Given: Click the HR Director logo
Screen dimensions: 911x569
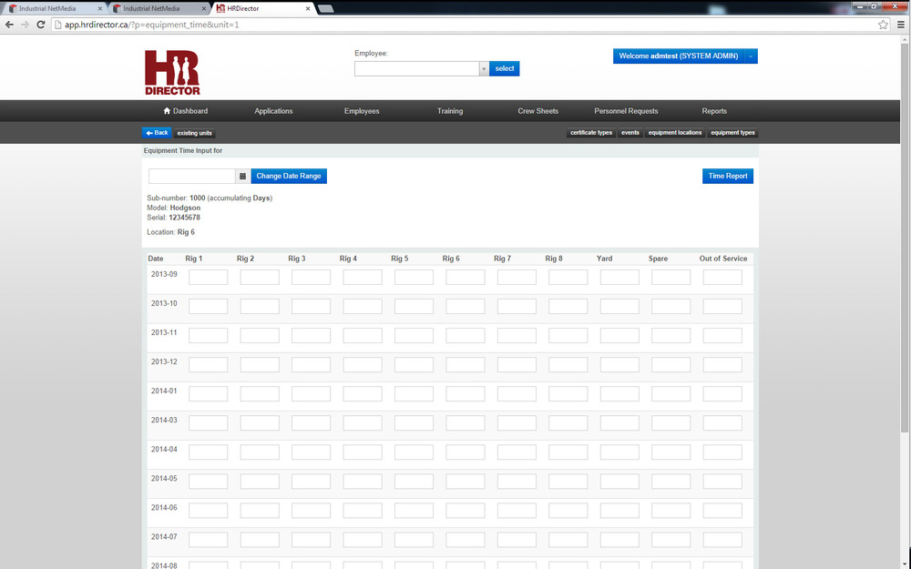Looking at the screenshot, I should 172,73.
